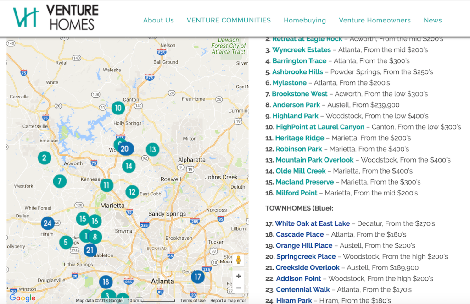Click blue marker 17 near Decatur
The image size is (470, 304).
[x=198, y=277]
